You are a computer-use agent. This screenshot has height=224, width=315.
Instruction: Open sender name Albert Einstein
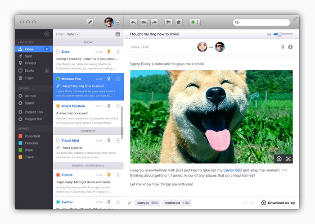point(73,106)
